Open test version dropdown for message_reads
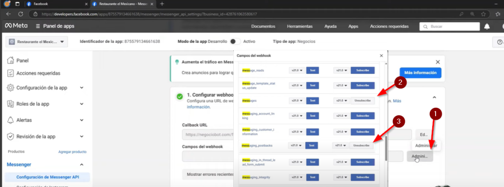The width and height of the screenshot is (504, 187). coord(296,70)
